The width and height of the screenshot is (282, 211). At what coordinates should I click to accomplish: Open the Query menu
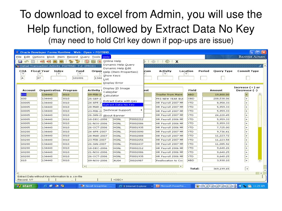tap(85, 57)
